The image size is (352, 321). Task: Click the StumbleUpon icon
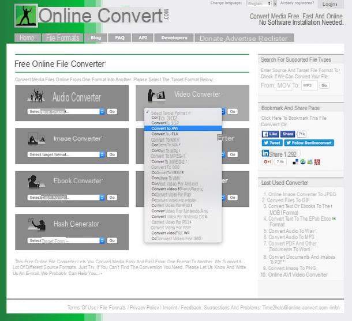click(302, 162)
